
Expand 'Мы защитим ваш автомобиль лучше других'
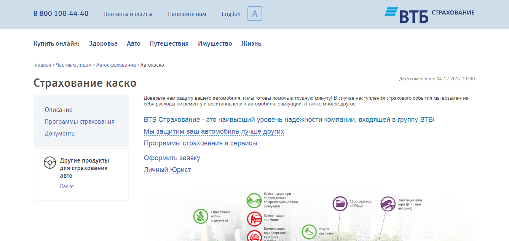pyautogui.click(x=214, y=132)
